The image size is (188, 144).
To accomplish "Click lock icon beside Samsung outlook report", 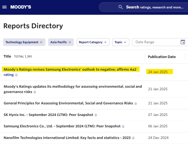I will 16,75.
